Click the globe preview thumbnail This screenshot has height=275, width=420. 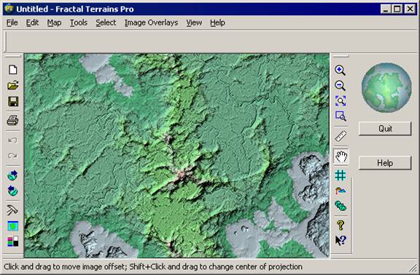pos(386,87)
